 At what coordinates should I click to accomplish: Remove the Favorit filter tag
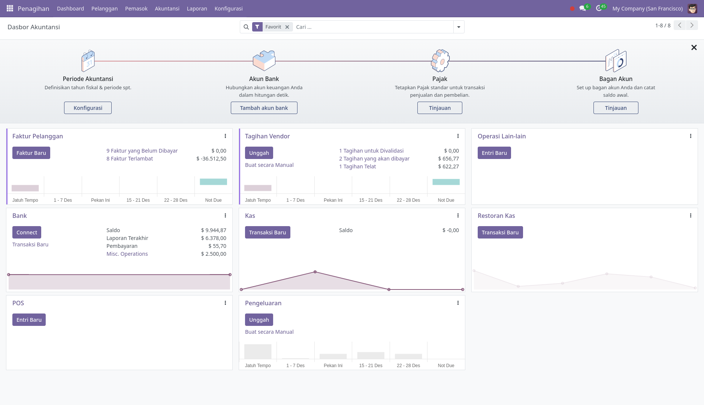287,27
